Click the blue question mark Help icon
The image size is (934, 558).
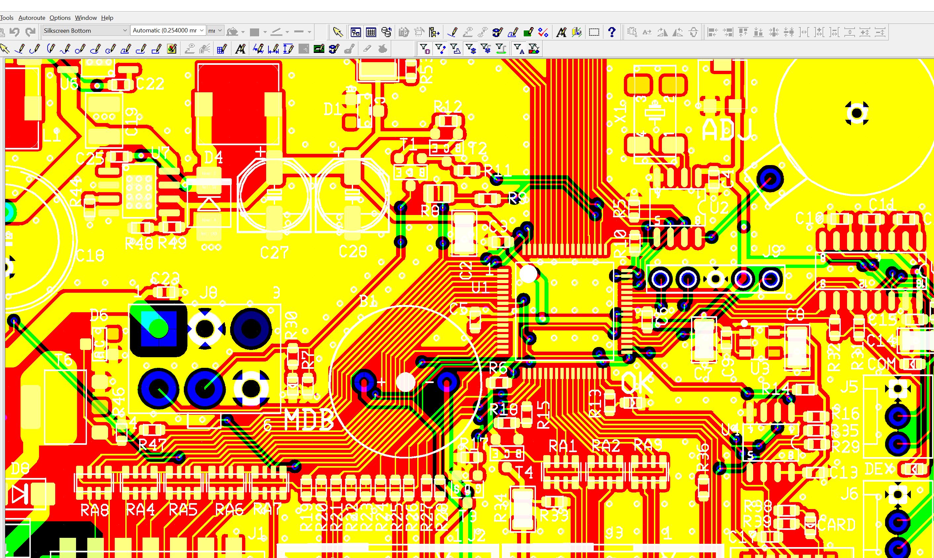click(612, 32)
